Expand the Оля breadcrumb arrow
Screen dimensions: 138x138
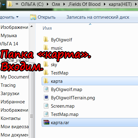coord(64,4)
